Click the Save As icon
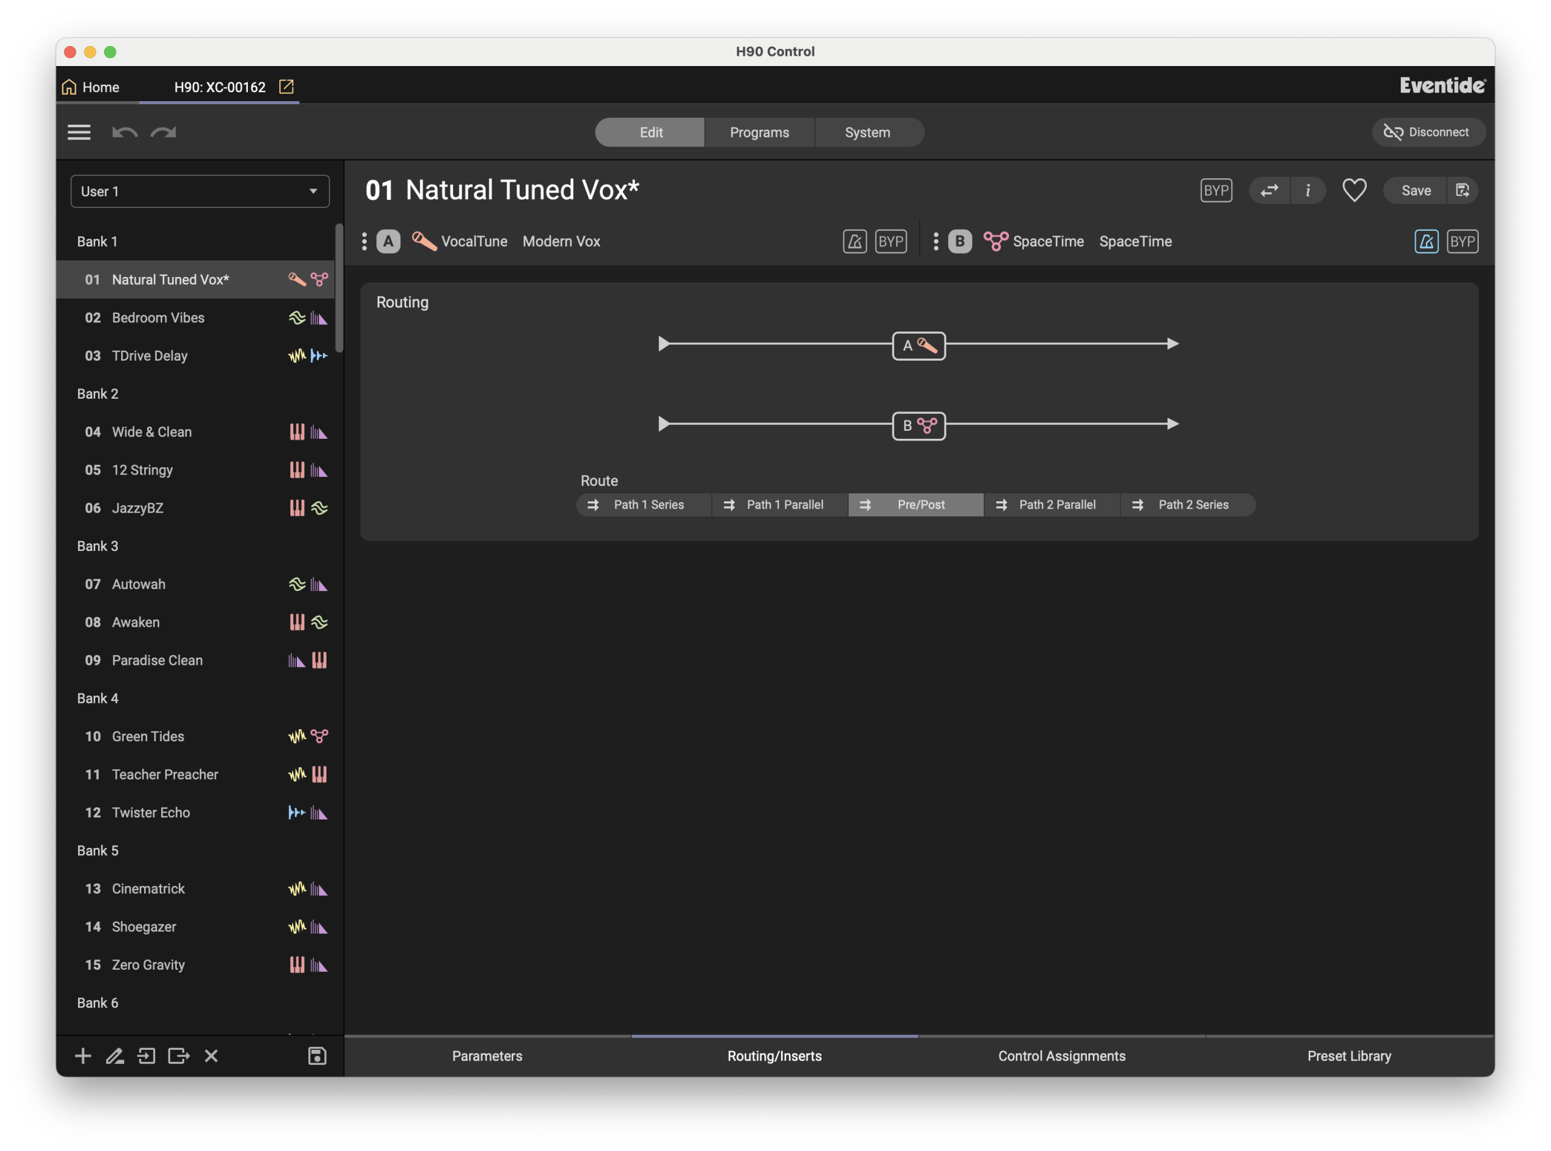This screenshot has width=1551, height=1151. coord(1463,190)
